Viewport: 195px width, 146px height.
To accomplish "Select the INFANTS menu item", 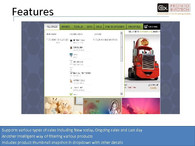I will pos(66,27).
